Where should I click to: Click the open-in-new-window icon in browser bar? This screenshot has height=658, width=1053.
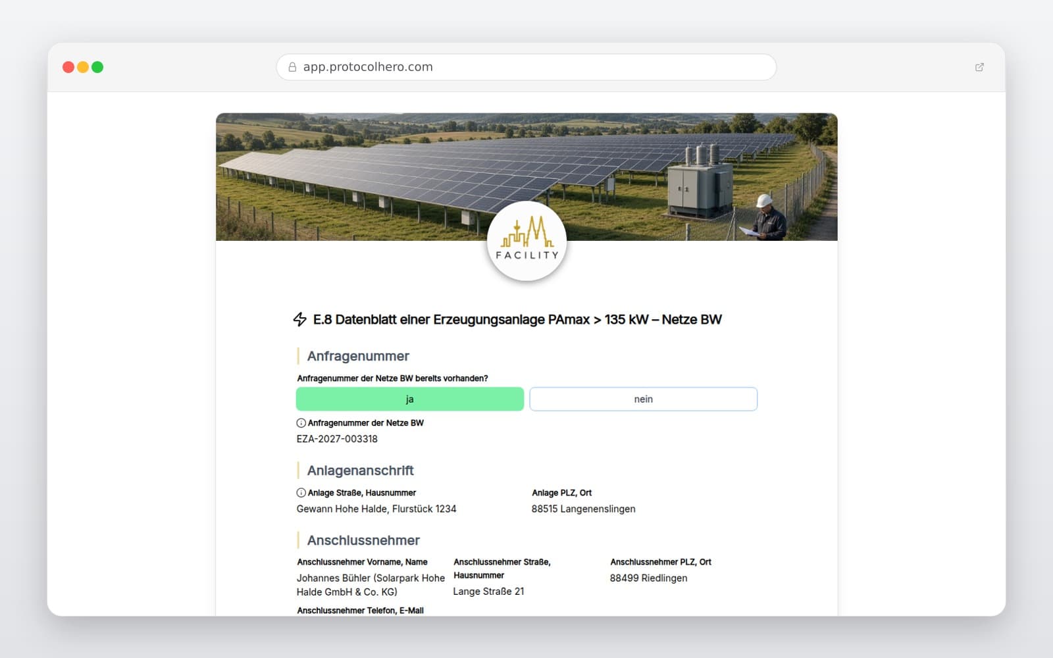pyautogui.click(x=979, y=67)
